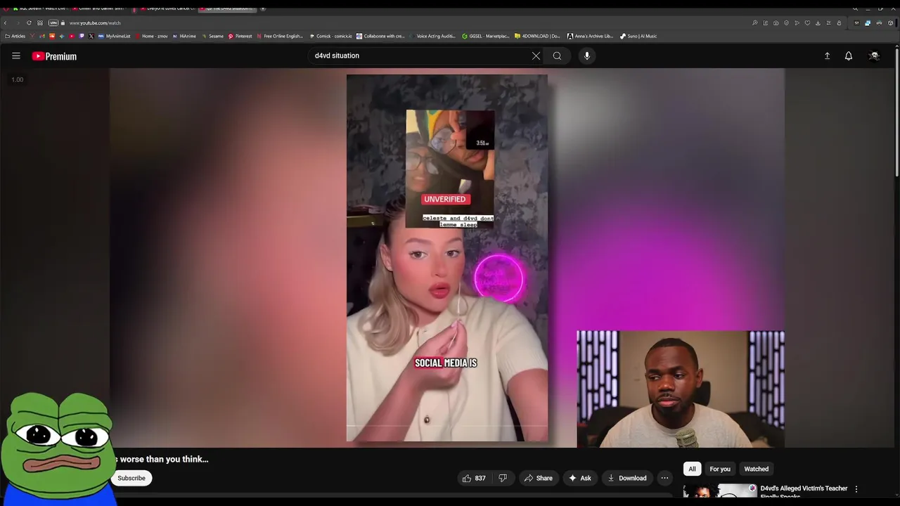This screenshot has height=506, width=900.
Task: Click the browser toolbar find-in-page magnifier icon
Action: pos(755,22)
